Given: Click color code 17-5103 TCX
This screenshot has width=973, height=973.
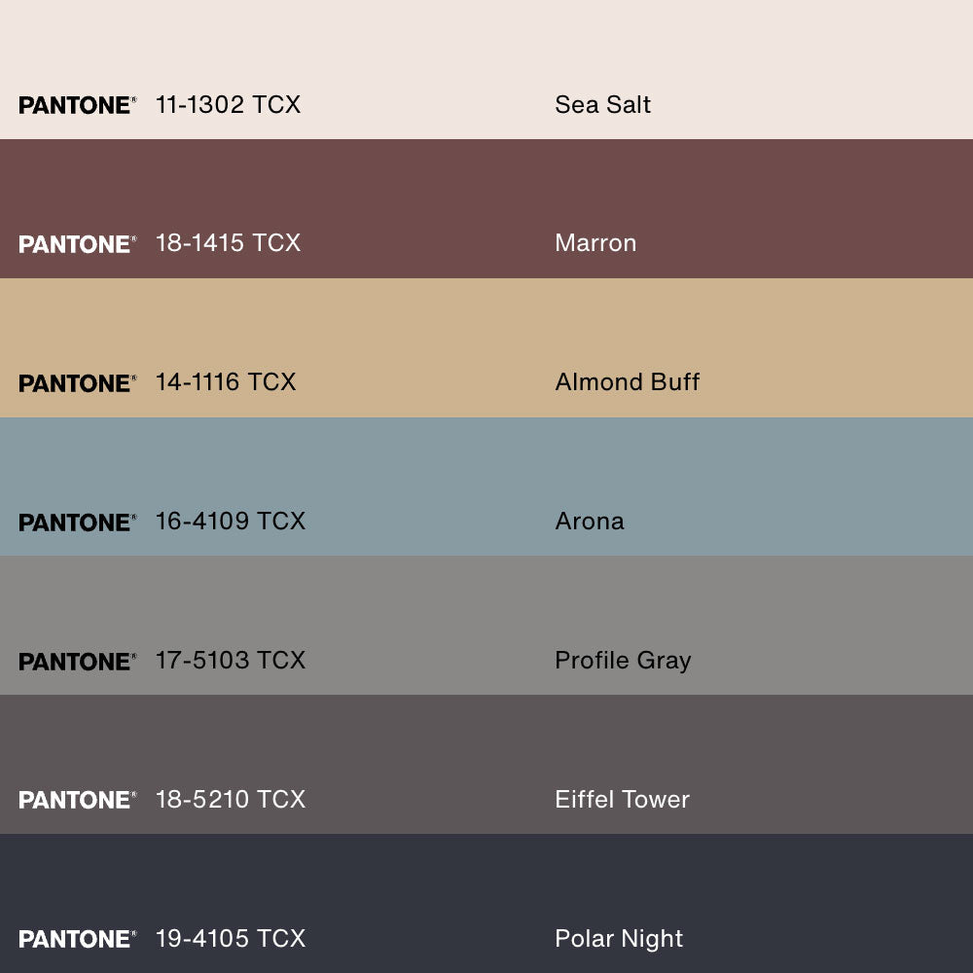Looking at the screenshot, I should (231, 661).
